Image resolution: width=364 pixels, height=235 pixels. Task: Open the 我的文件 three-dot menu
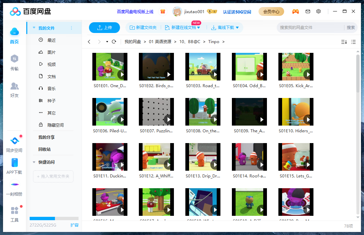pos(71,28)
